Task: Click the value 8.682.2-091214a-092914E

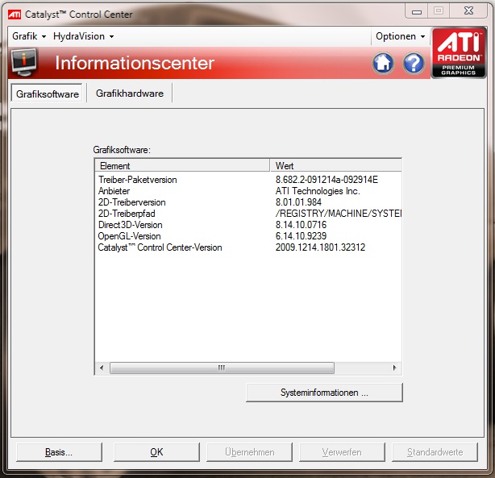Action: (327, 180)
